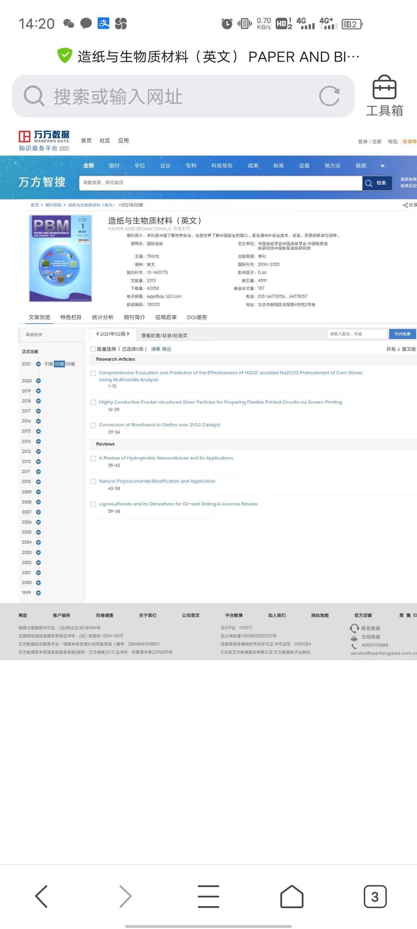Screen dimensions: 417x929
Task: Open the browser toolbox (工具箱)
Action: click(x=384, y=96)
